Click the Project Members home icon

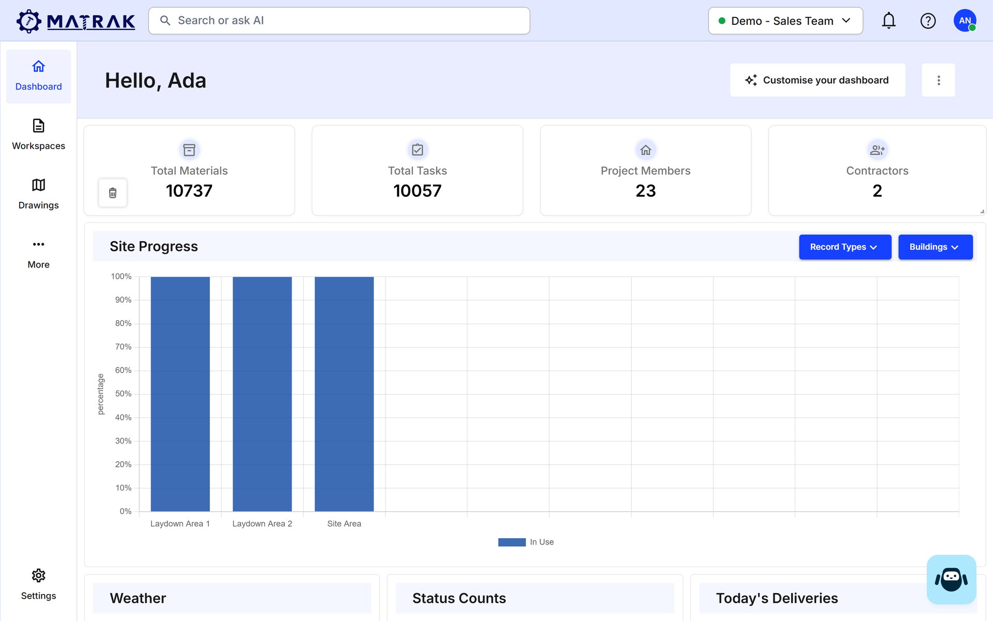coord(645,150)
